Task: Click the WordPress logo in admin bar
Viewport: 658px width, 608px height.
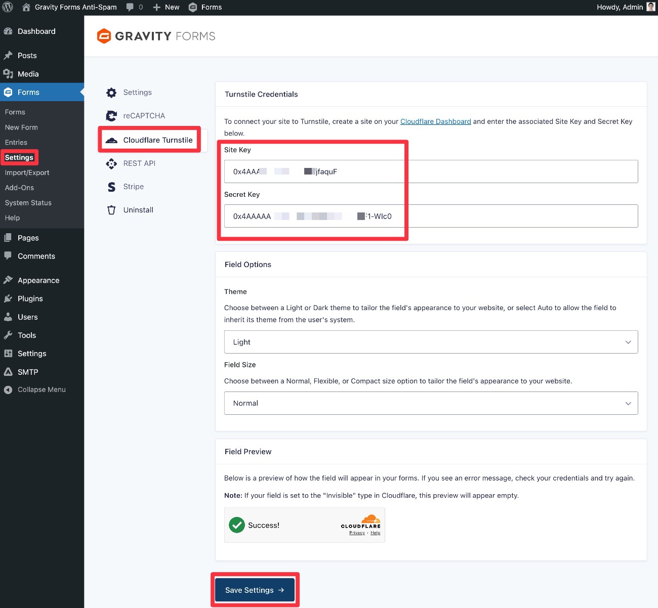Action: [8, 7]
